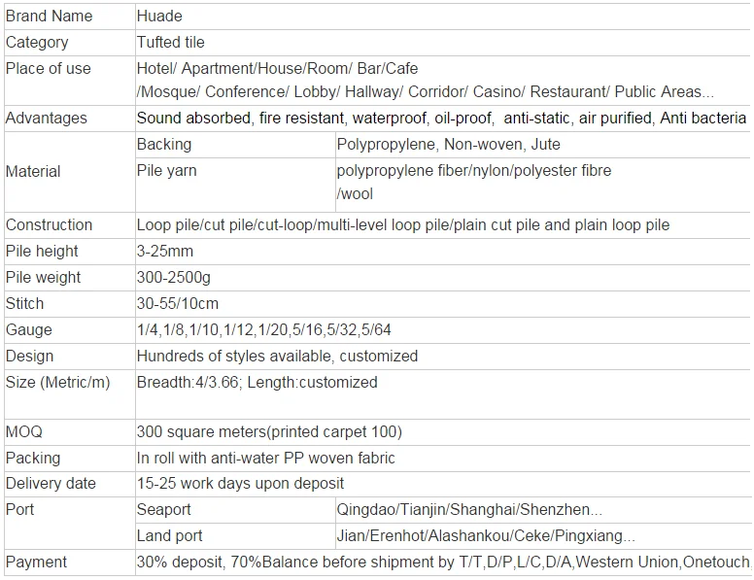Click the Backing sub-label under Material
The height and width of the screenshot is (580, 754).
[x=164, y=145]
